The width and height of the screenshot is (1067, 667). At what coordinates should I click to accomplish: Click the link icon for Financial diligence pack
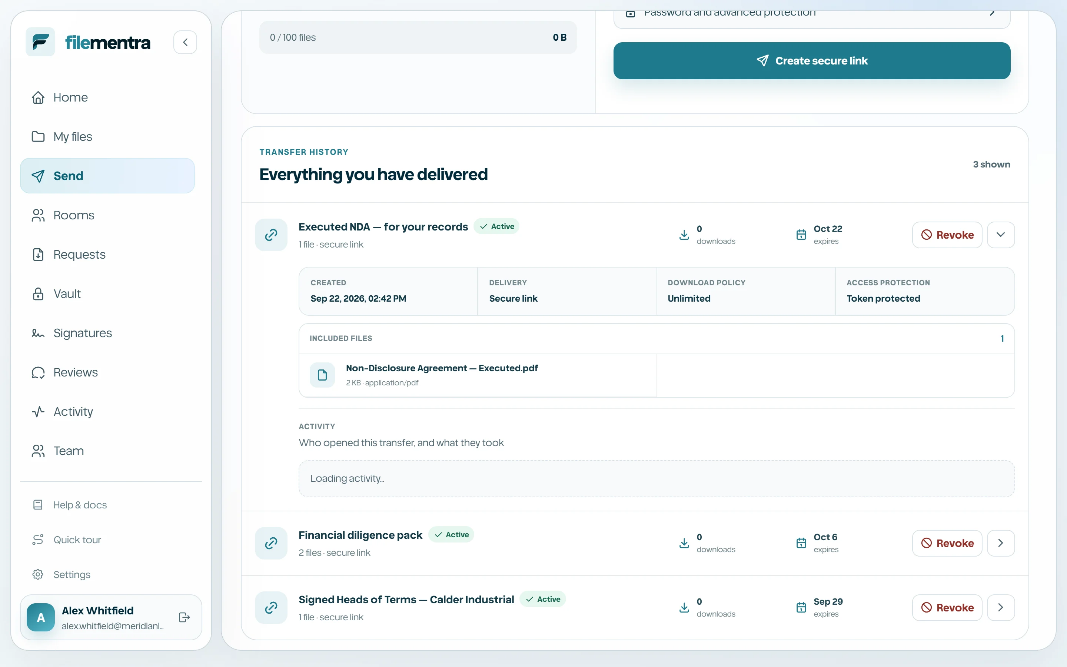[271, 543]
